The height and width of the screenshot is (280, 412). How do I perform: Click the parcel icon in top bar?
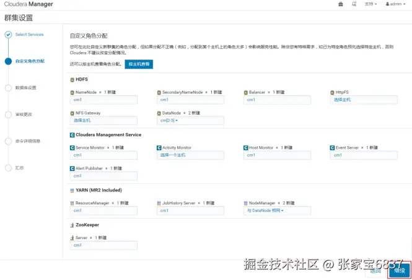[x=341, y=4]
